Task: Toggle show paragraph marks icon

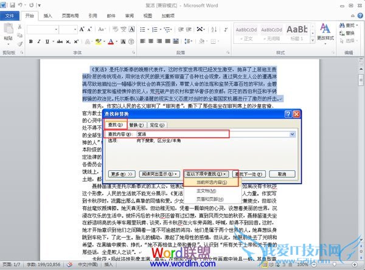Action: (226, 30)
